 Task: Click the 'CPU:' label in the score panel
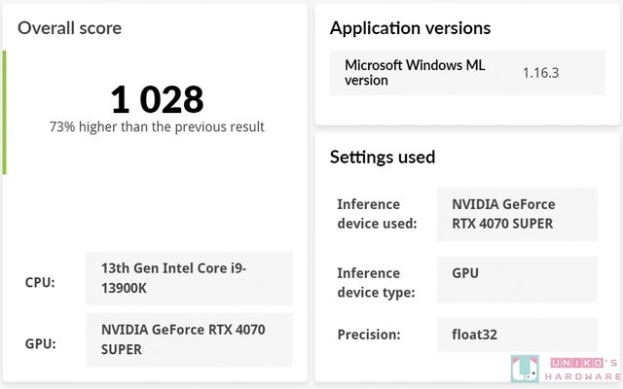click(40, 283)
